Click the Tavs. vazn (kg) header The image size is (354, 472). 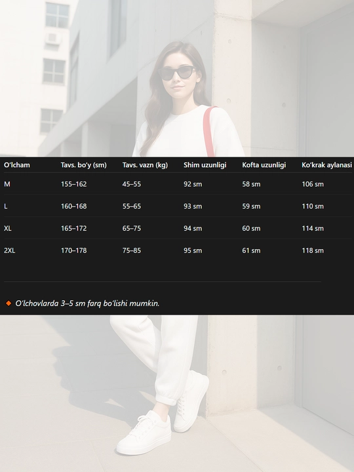[145, 165]
